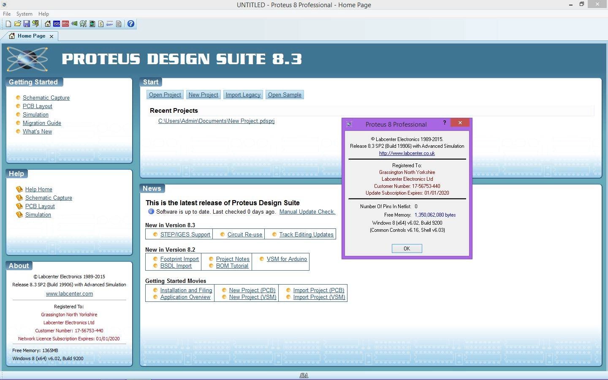Select the Home Page tab

(x=31, y=36)
